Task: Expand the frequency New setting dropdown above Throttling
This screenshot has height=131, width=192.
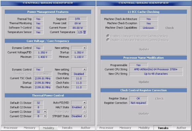Action: (84, 69)
